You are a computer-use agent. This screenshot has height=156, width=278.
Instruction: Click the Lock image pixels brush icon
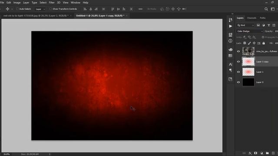(249, 43)
